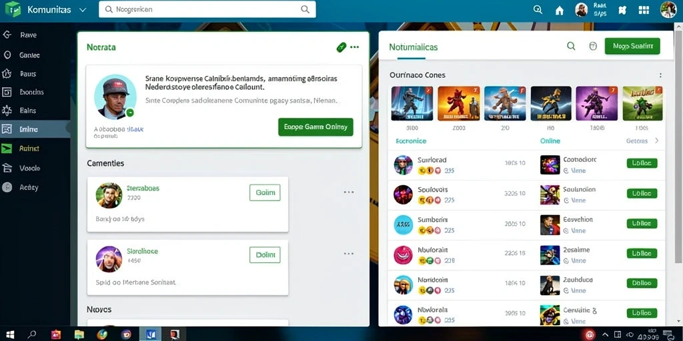Viewport: 683px width, 341px height.
Task: Click the zoom search icon in top bar
Action: (538, 9)
